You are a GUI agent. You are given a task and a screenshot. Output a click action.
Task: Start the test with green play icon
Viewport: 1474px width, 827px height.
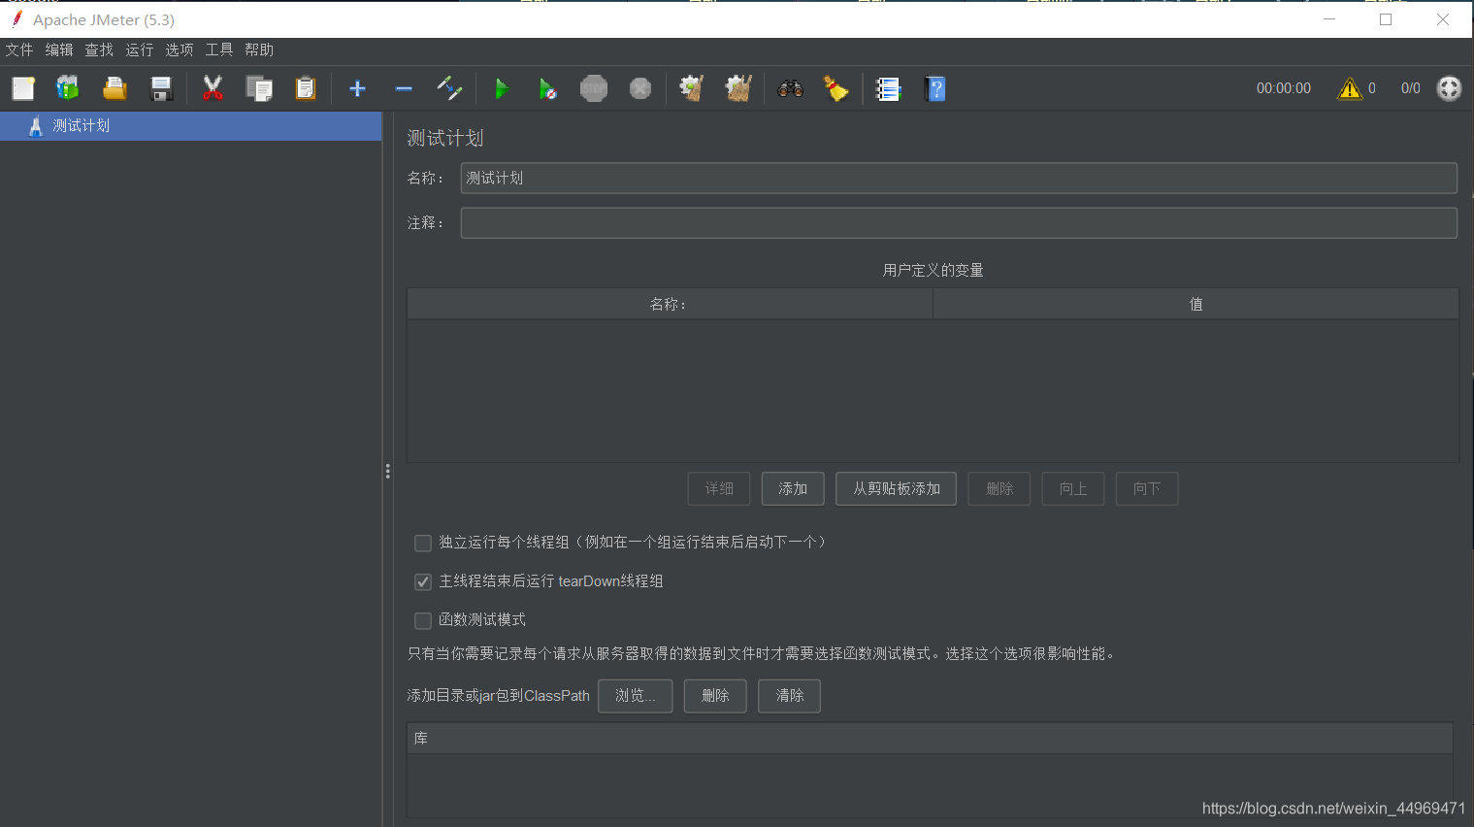click(502, 88)
